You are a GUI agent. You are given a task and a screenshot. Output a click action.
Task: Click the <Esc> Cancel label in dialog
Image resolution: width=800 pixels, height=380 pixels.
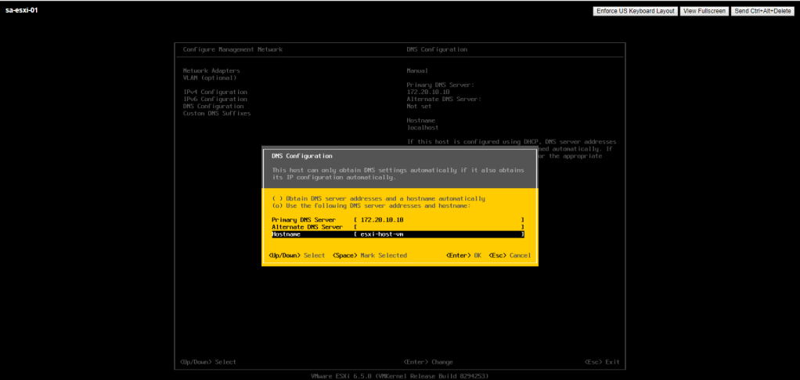tap(510, 255)
